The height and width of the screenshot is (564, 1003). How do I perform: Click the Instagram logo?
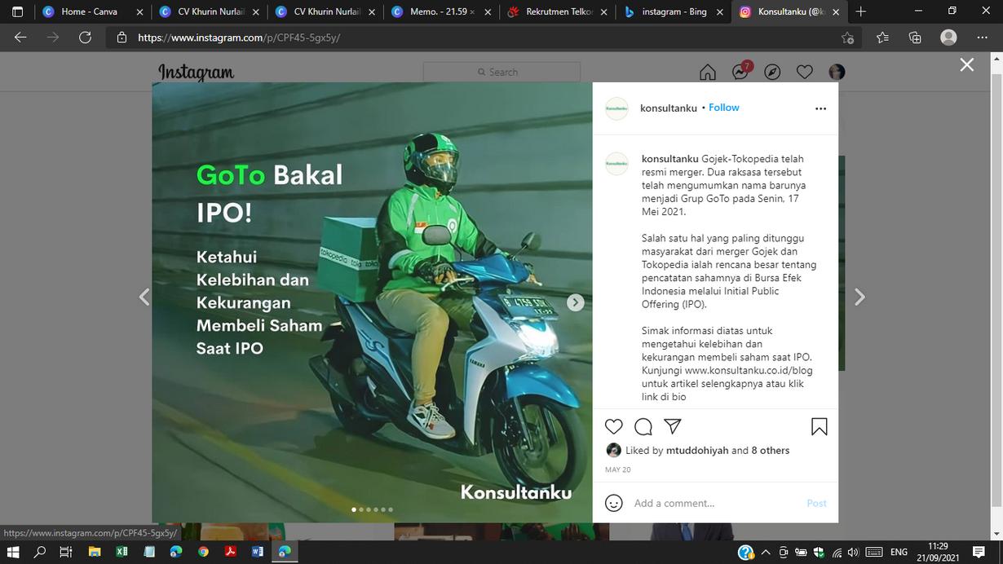tap(196, 73)
